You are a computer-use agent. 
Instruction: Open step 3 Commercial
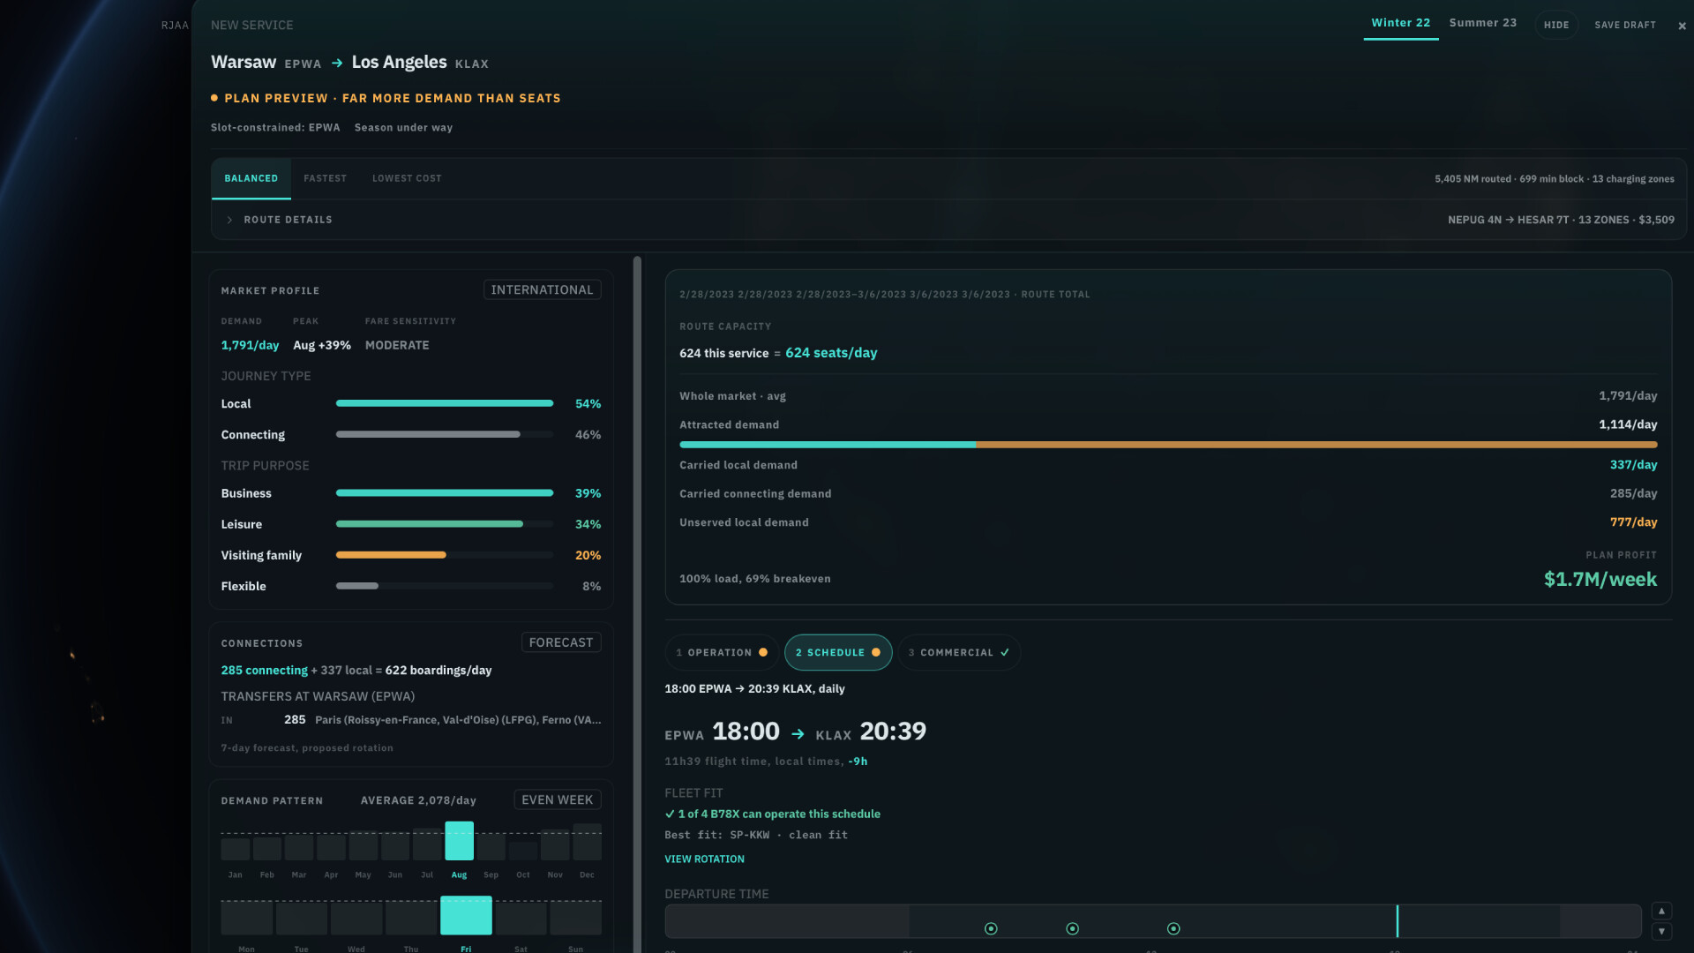pos(959,653)
